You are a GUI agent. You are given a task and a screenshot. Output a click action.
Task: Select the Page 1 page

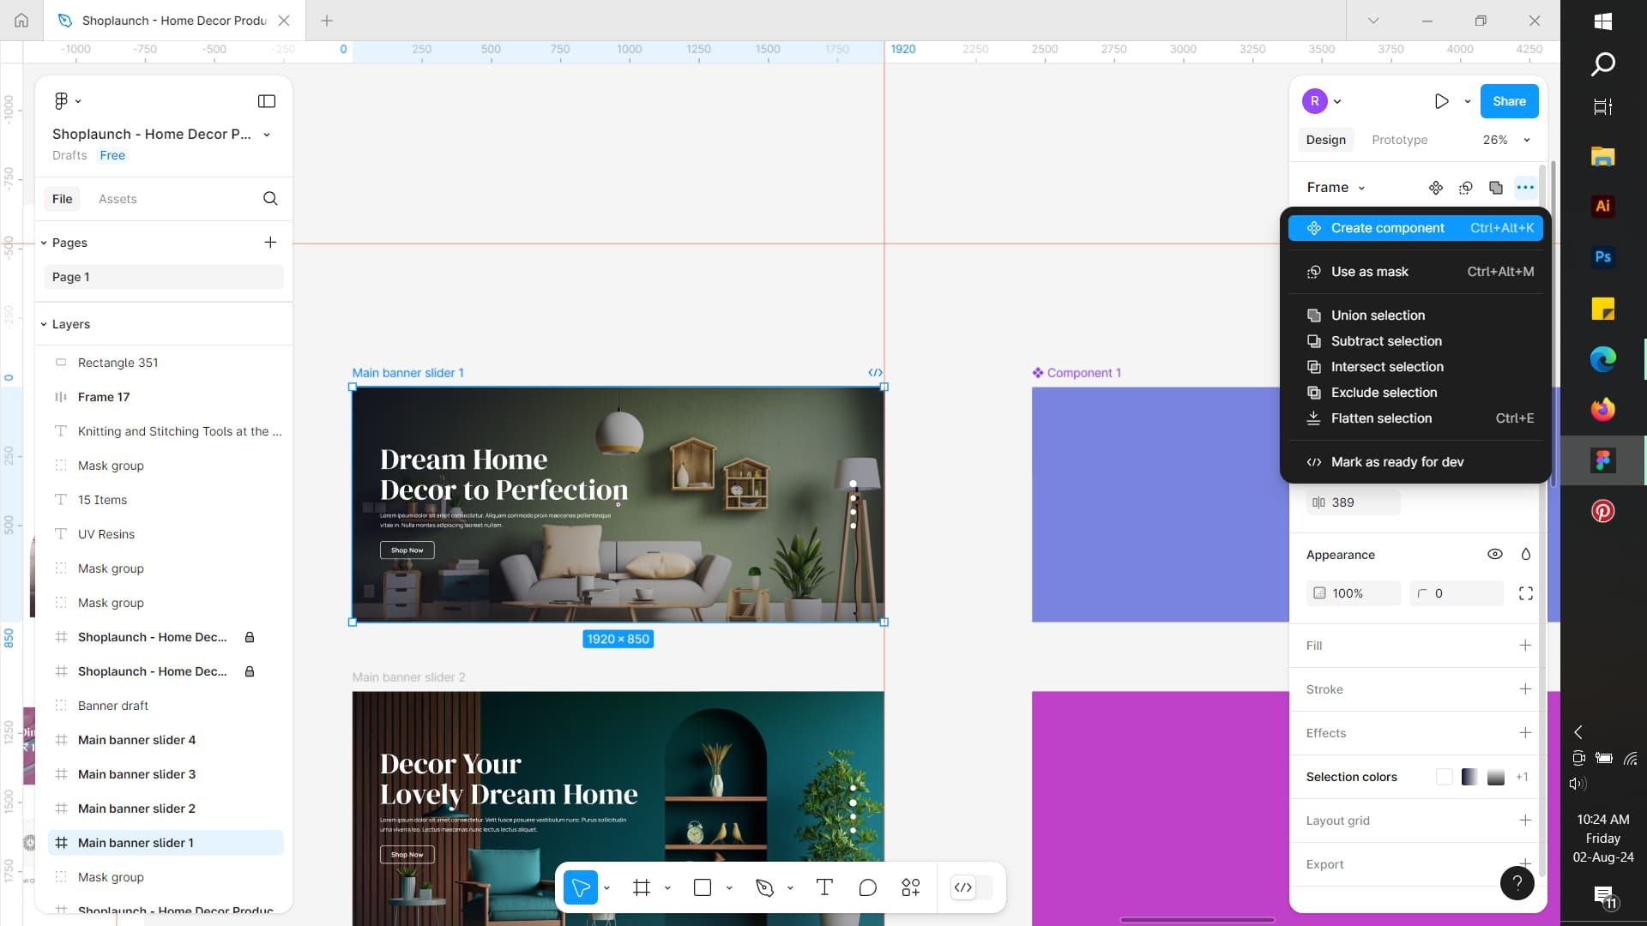tap(163, 277)
